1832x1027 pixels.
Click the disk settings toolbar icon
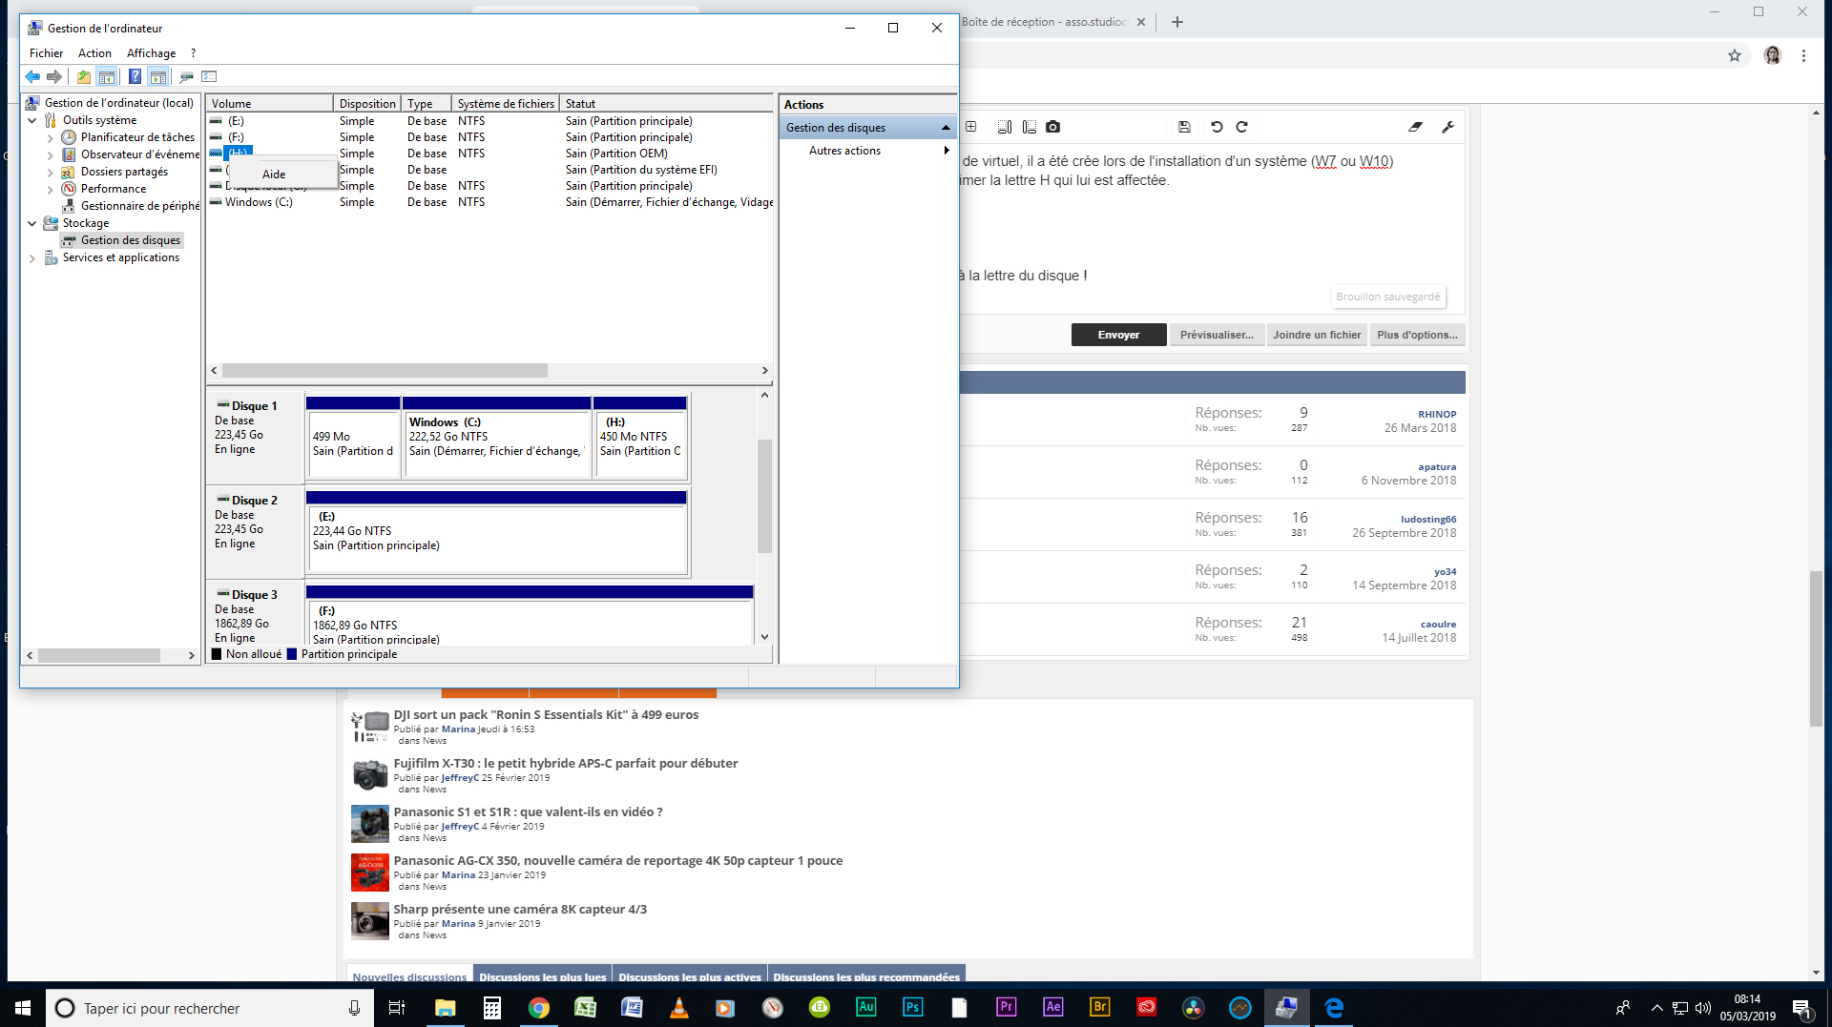pos(187,76)
